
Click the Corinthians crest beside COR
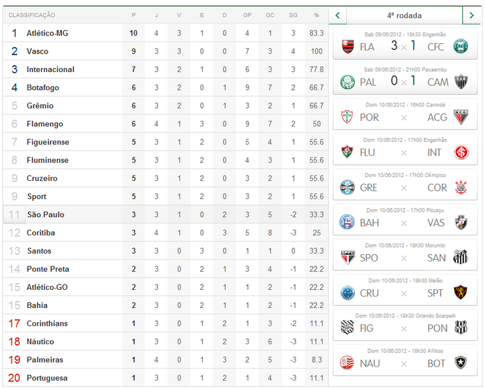461,187
